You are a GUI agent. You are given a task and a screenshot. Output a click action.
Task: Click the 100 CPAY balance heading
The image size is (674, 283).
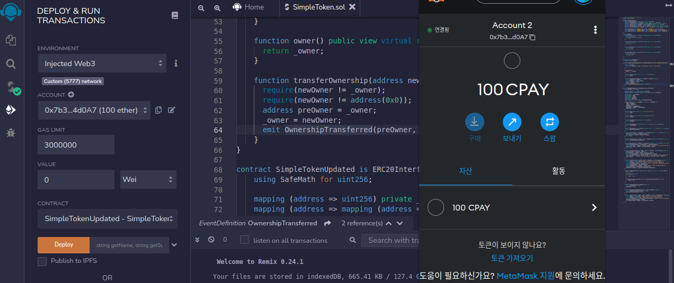[512, 89]
